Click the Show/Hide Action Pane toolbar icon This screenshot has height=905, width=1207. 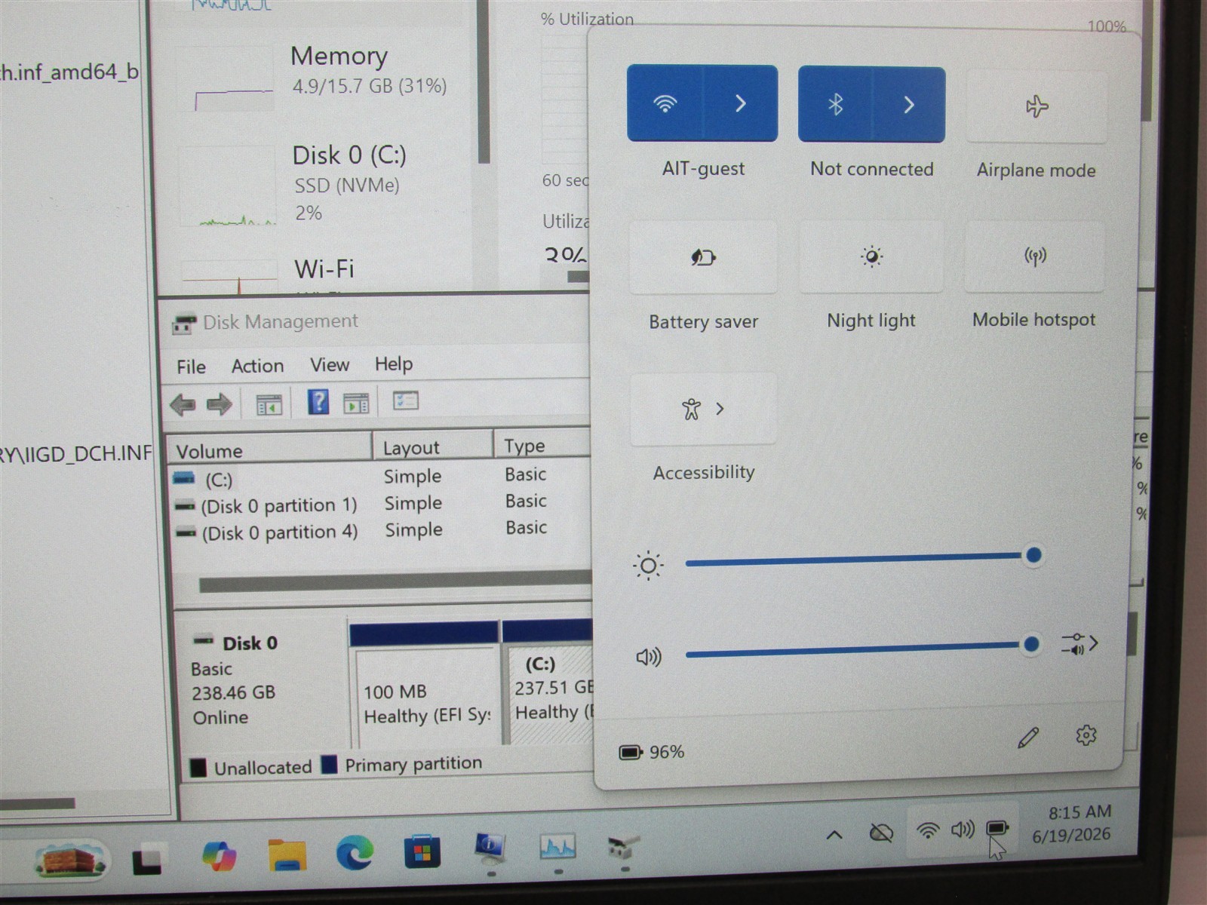click(x=356, y=403)
